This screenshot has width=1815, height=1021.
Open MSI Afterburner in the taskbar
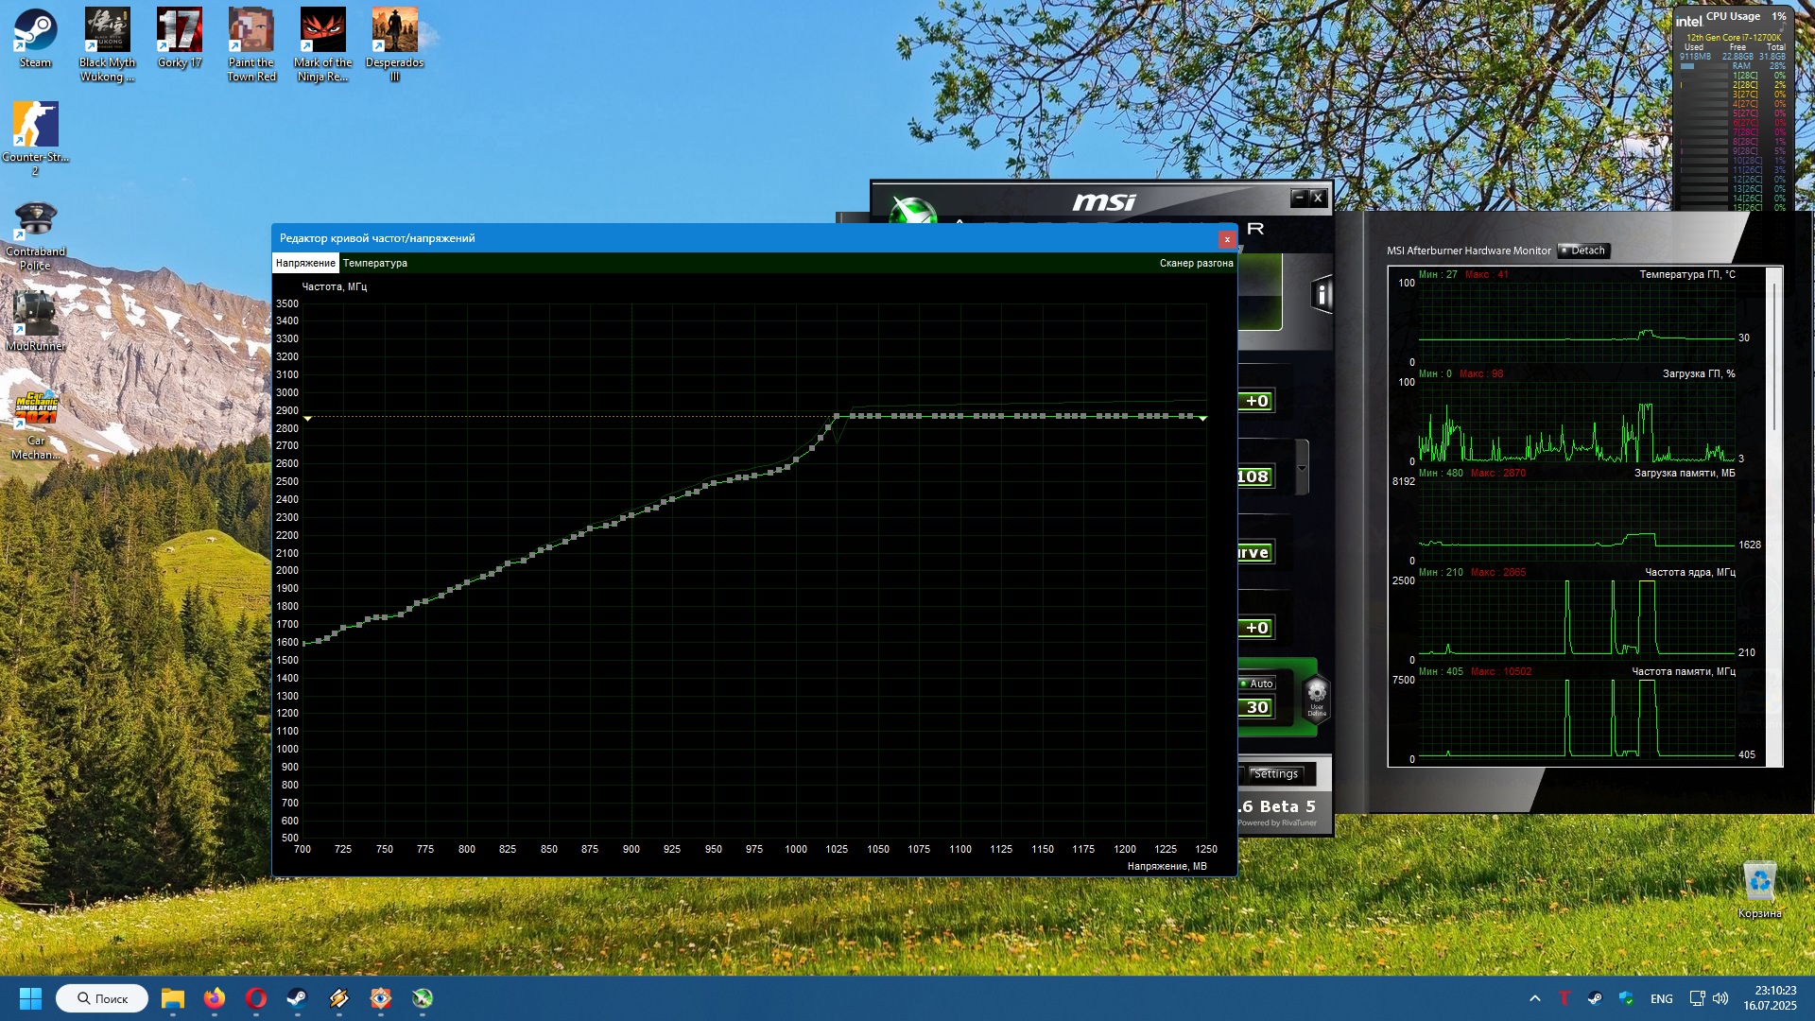coord(423,998)
